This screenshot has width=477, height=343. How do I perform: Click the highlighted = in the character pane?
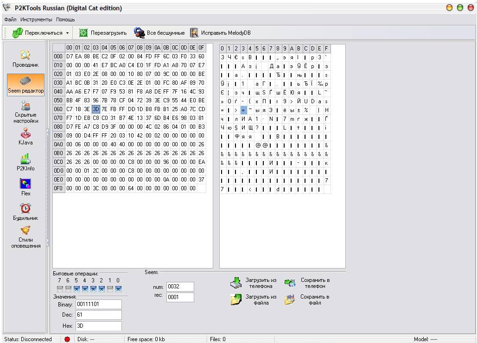[x=243, y=110]
